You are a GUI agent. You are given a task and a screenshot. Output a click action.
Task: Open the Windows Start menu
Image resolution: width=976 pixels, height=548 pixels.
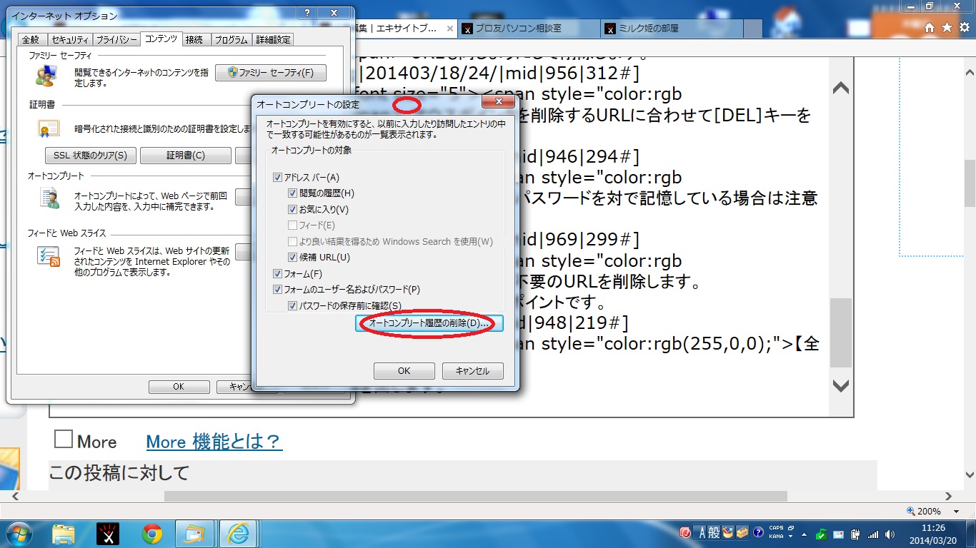point(18,532)
